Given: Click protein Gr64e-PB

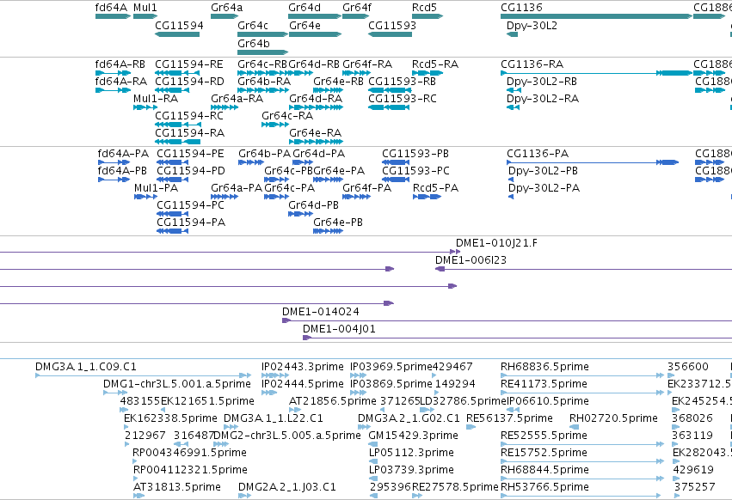Looking at the screenshot, I should coord(338,222).
